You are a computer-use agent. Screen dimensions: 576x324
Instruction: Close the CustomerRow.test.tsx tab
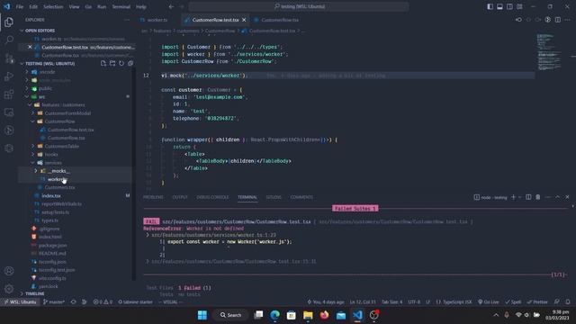244,20
